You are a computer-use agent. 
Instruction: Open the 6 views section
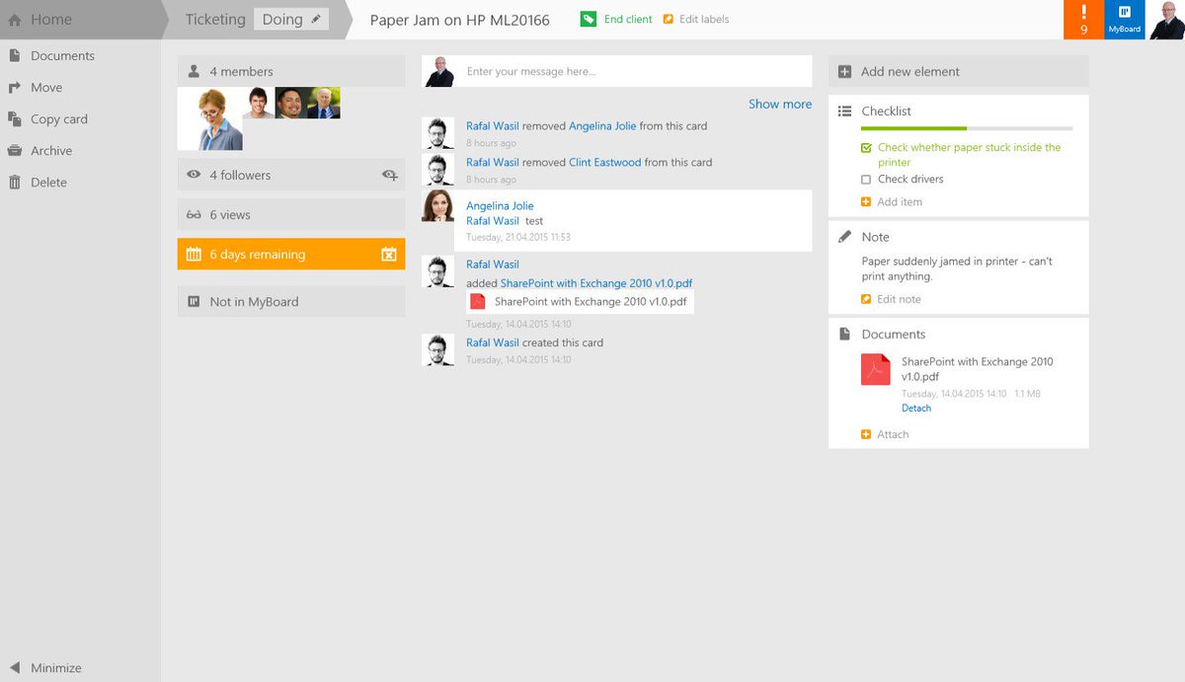click(291, 214)
